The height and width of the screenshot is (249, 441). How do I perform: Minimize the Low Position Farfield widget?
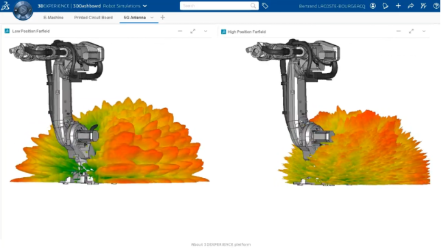(x=180, y=31)
